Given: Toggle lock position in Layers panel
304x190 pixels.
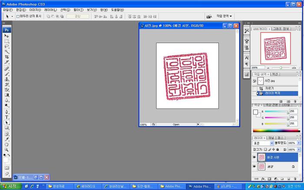Looking at the screenshot, I should (273, 150).
